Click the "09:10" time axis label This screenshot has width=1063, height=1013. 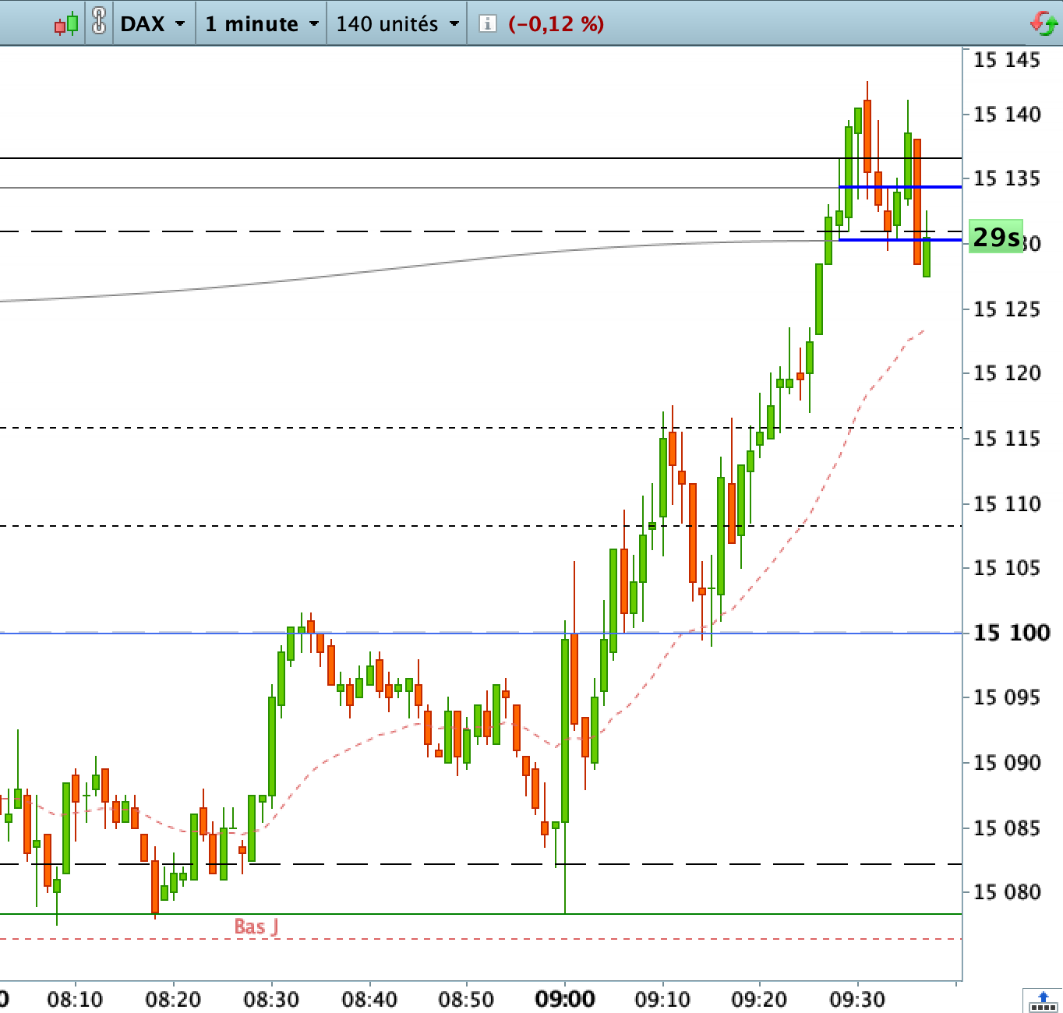(x=662, y=999)
